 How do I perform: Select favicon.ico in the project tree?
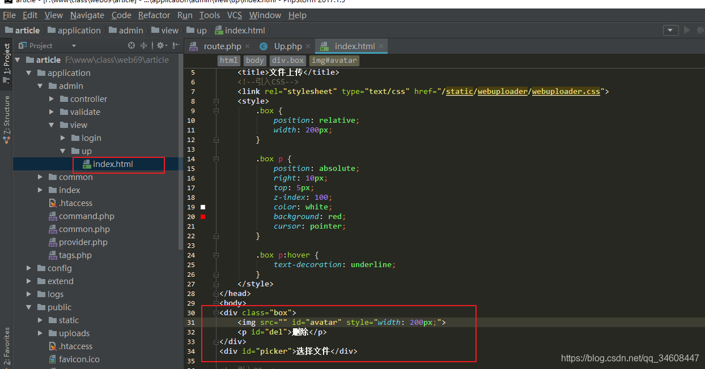79,359
